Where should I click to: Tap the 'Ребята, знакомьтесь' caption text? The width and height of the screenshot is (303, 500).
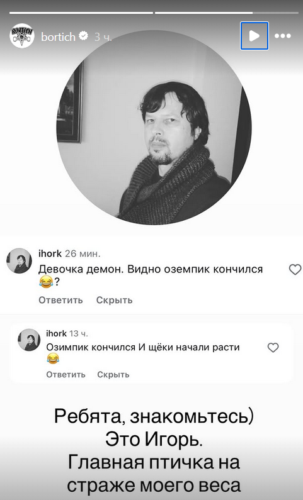154,417
